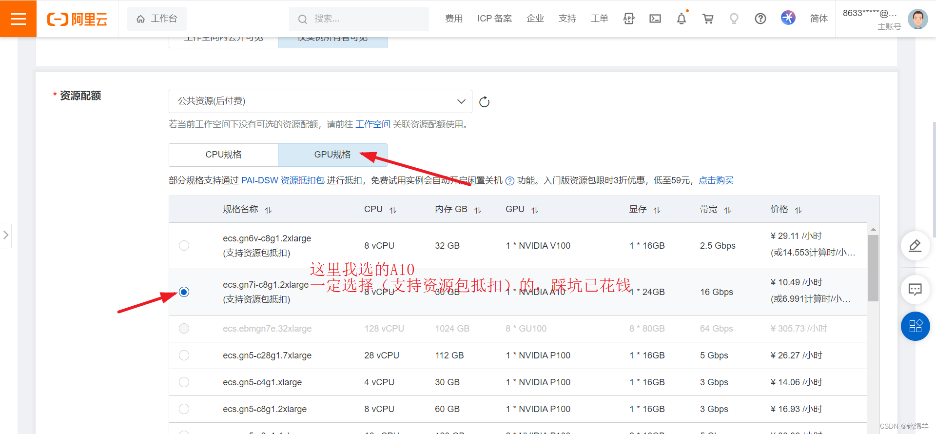
Task: Select ecs.gn5-c28g1.7xlarge radio button
Action: point(184,355)
